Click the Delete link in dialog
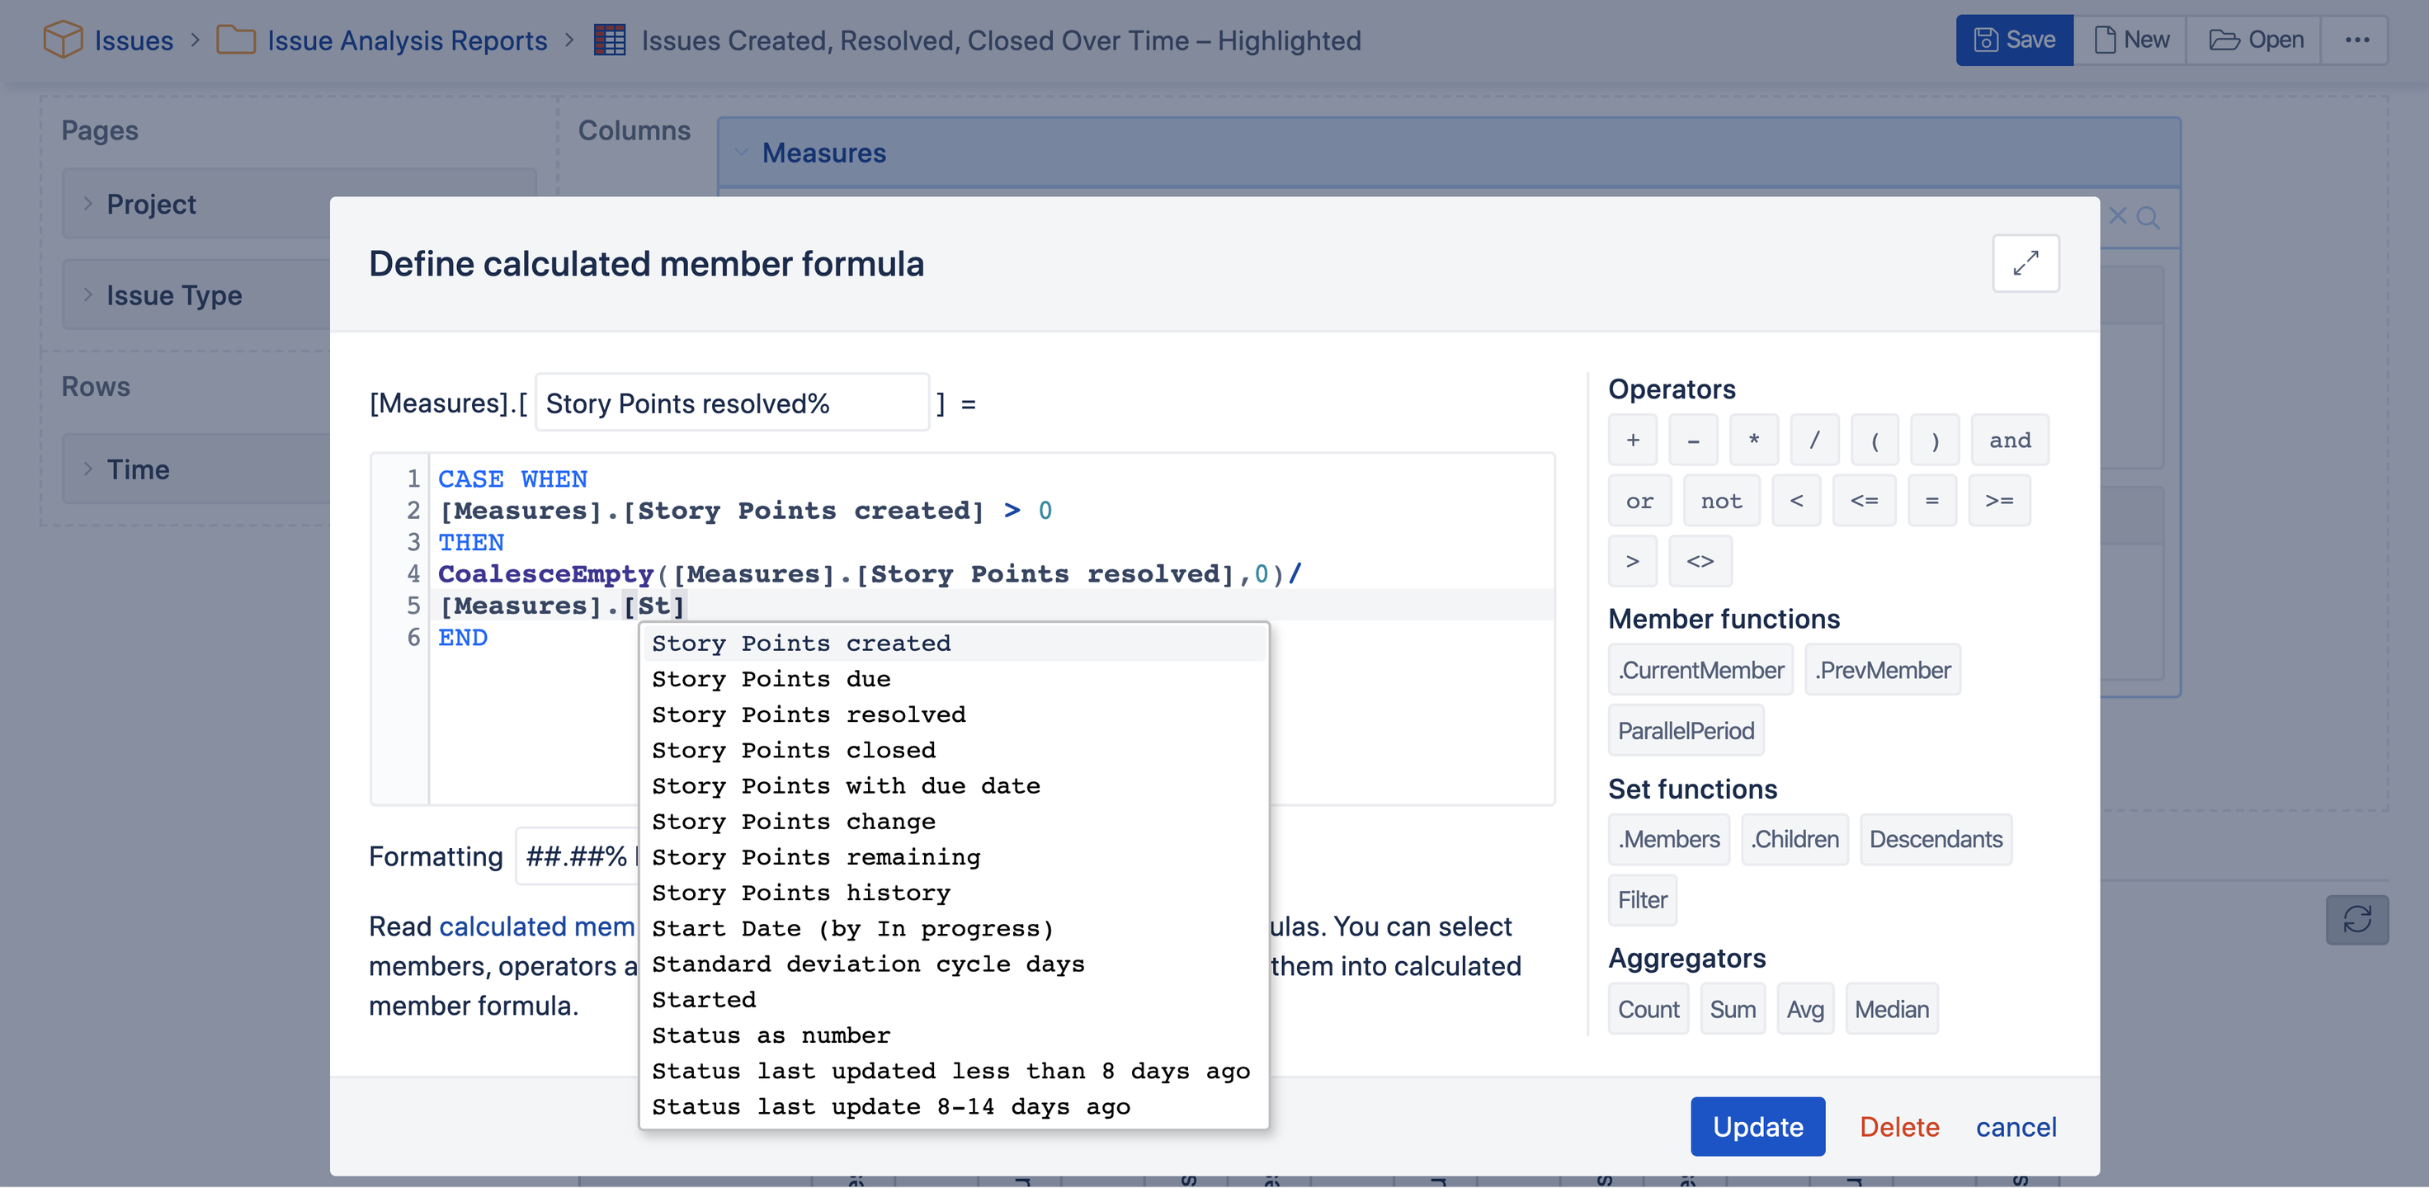Viewport: 2429px width, 1188px height. [1898, 1127]
